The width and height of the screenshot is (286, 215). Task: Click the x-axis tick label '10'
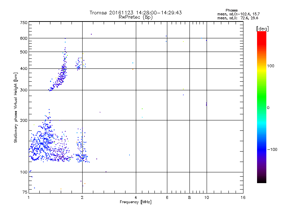(207, 197)
